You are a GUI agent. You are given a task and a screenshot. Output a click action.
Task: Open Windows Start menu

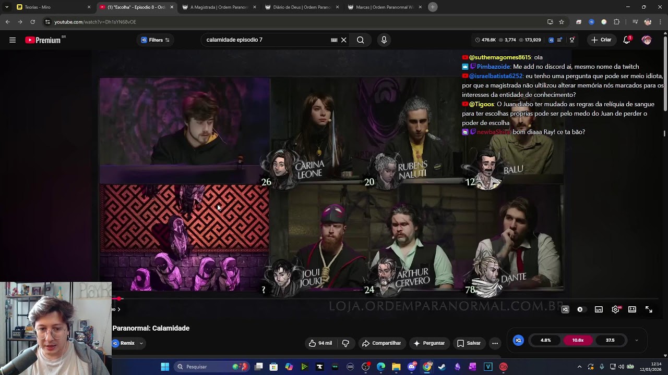(165, 367)
